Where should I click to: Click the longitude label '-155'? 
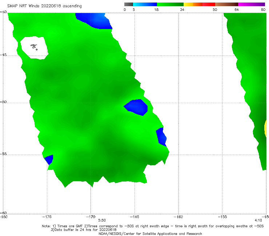pyautogui.click(x=222, y=217)
